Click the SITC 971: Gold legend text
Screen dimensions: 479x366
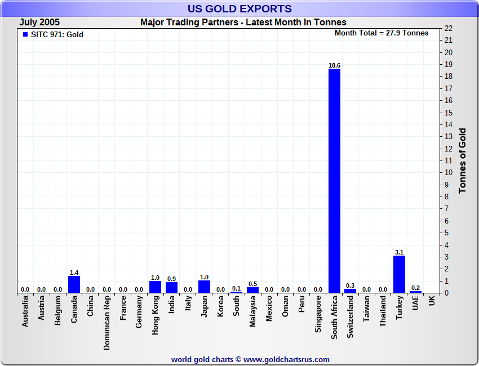pyautogui.click(x=57, y=34)
